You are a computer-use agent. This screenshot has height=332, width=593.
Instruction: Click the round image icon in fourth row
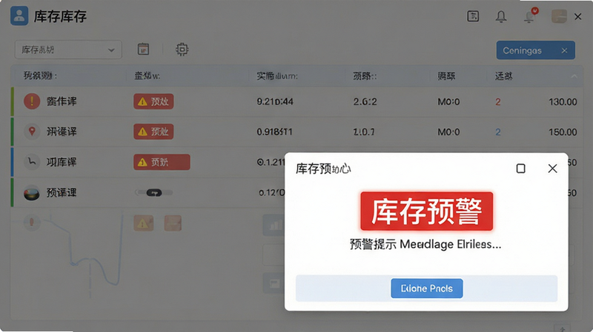pos(32,193)
